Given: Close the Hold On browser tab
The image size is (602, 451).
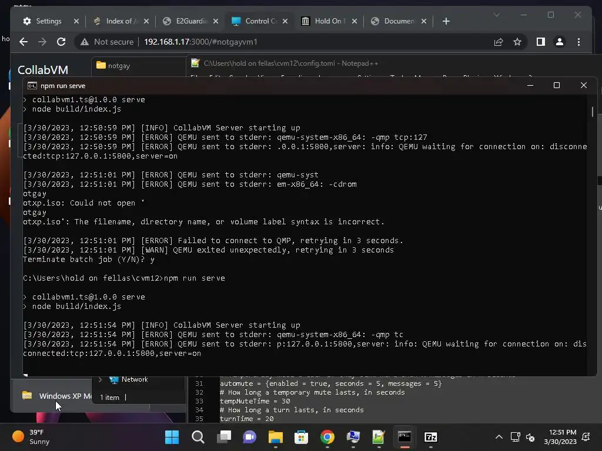Looking at the screenshot, I should point(354,21).
